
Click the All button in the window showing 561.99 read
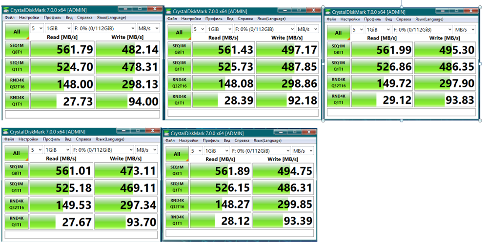tap(338, 33)
